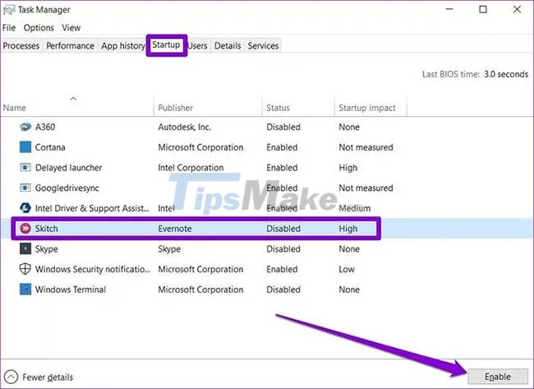Select the Skype entry name
The height and width of the screenshot is (389, 534).
[x=46, y=249]
